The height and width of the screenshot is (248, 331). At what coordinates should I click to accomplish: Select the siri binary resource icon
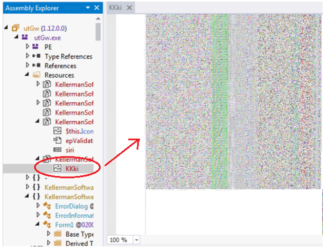57,150
